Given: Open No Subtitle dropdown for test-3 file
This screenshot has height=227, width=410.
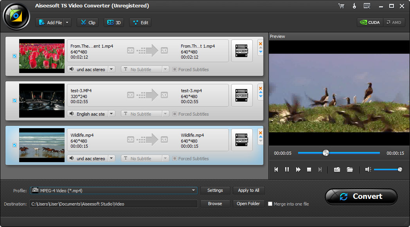Looking at the screenshot, I should coord(165,114).
